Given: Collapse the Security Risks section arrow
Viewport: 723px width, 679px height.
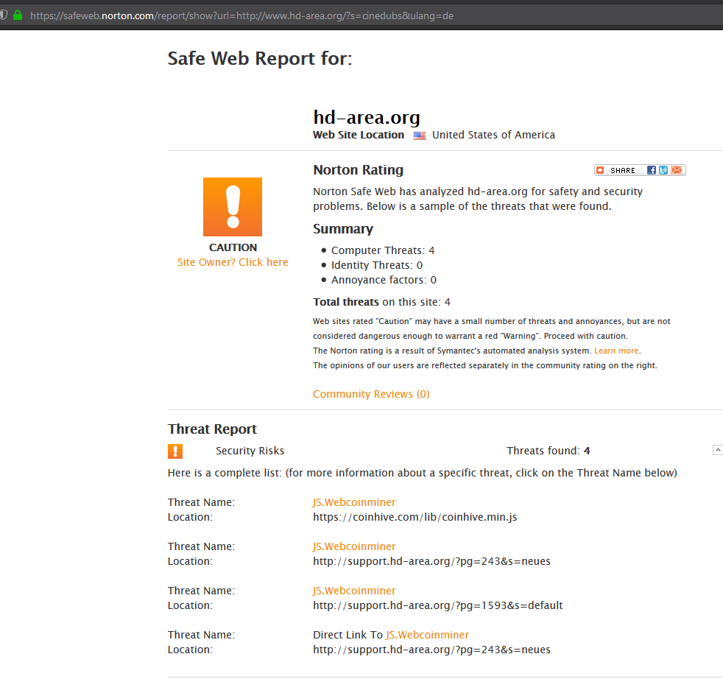Looking at the screenshot, I should click(x=717, y=450).
